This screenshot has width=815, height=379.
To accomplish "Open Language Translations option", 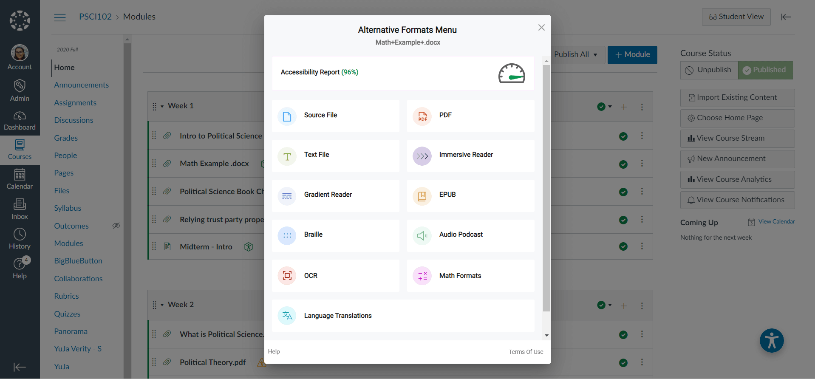I will tap(403, 315).
